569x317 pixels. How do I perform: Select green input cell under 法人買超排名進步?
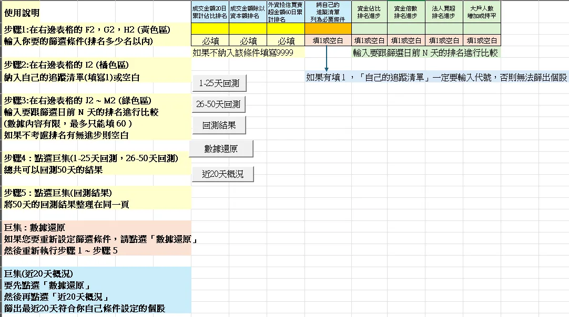tap(444, 28)
